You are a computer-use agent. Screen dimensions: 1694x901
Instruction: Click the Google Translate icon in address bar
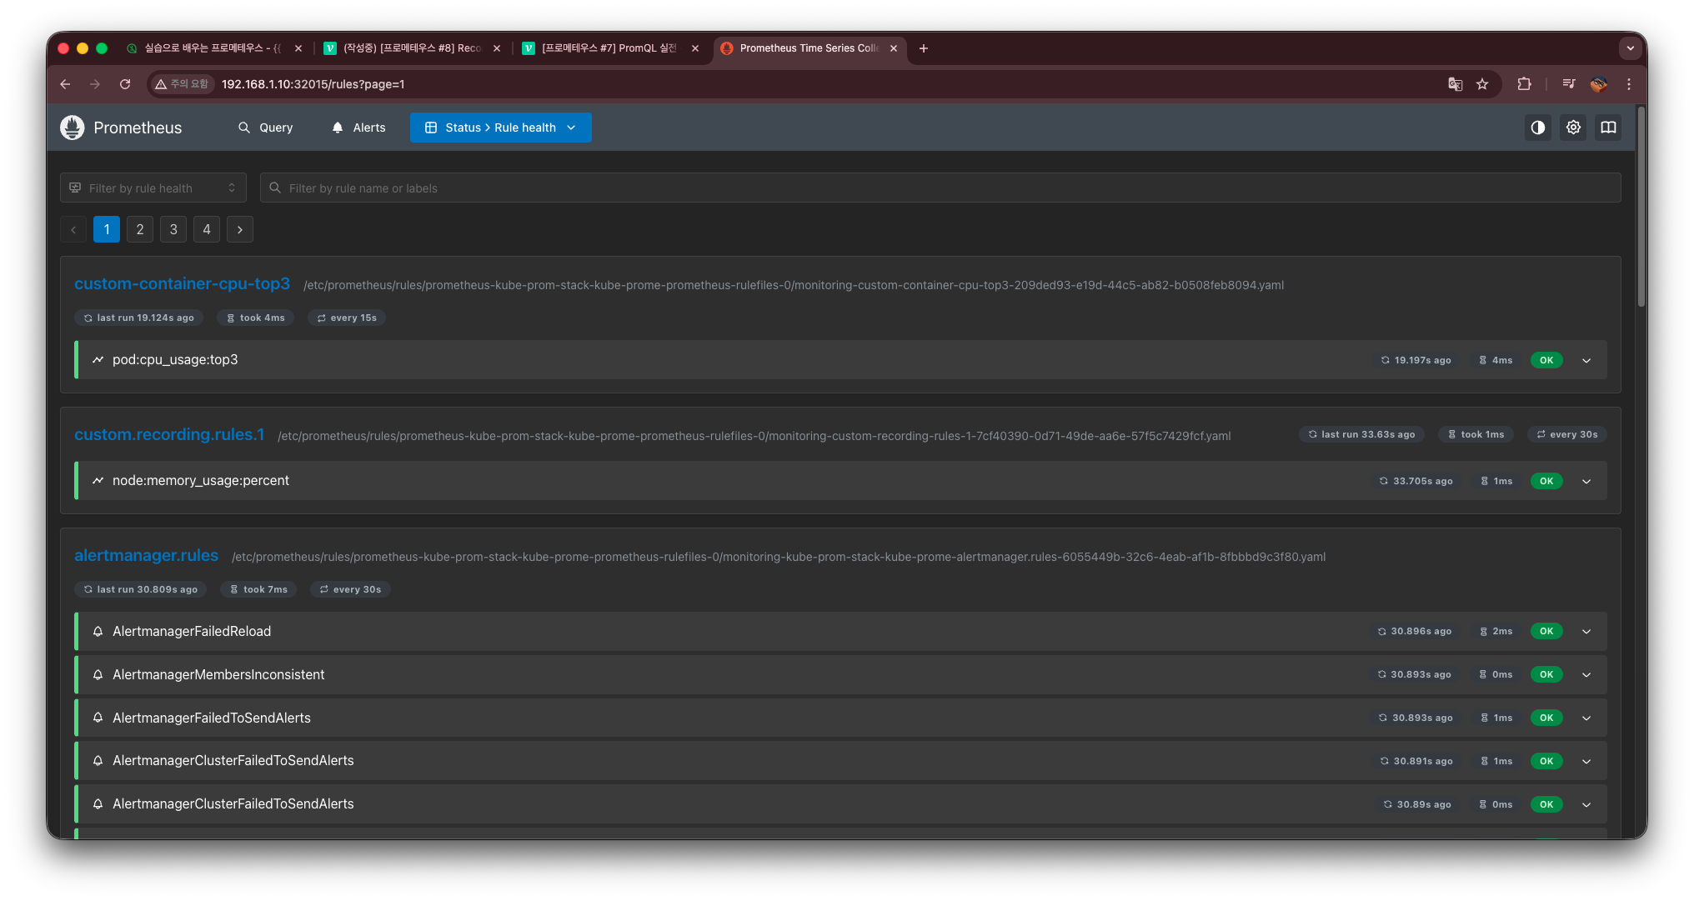(1455, 84)
